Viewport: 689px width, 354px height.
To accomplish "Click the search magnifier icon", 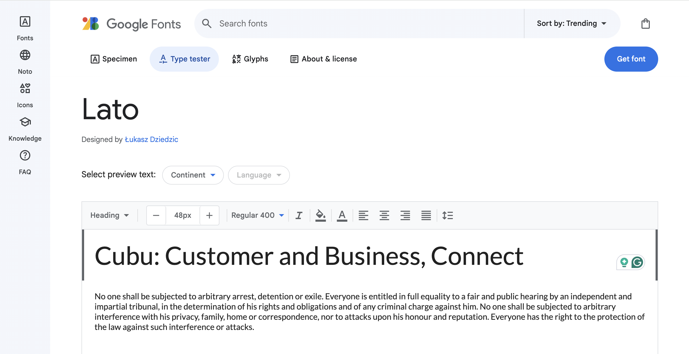I will click(x=207, y=24).
